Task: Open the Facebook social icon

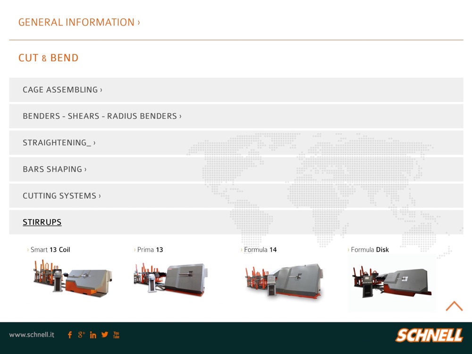Action: [x=70, y=335]
